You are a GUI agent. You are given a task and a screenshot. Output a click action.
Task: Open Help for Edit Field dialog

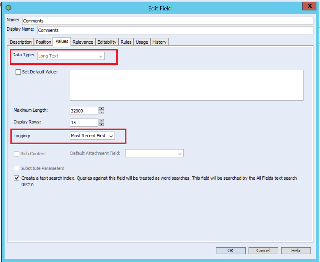click(296, 251)
